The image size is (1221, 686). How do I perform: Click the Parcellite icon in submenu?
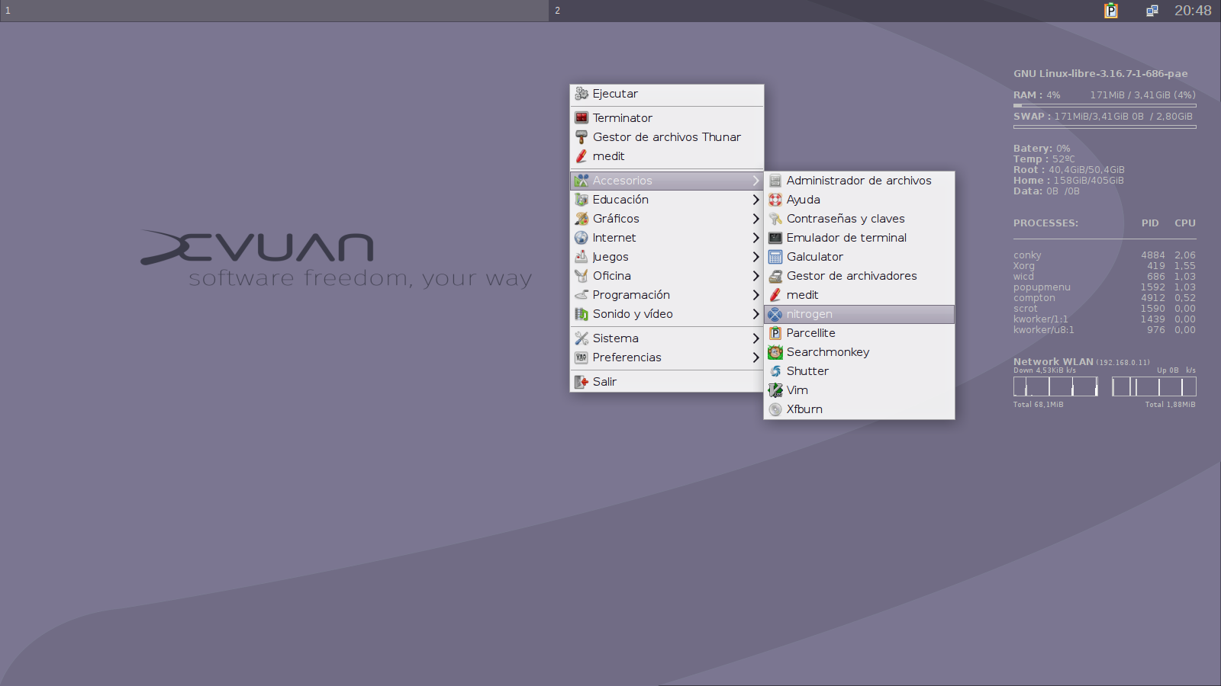(x=775, y=333)
